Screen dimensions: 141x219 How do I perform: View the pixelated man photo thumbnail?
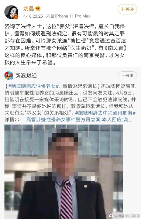tap(63, 172)
